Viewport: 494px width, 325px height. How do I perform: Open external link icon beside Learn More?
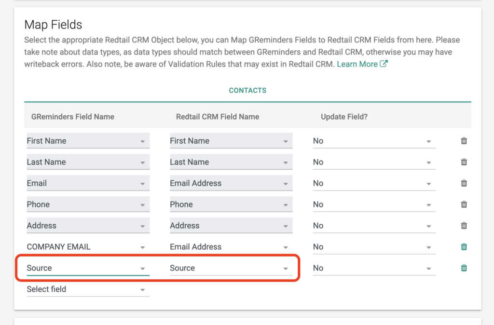(384, 64)
